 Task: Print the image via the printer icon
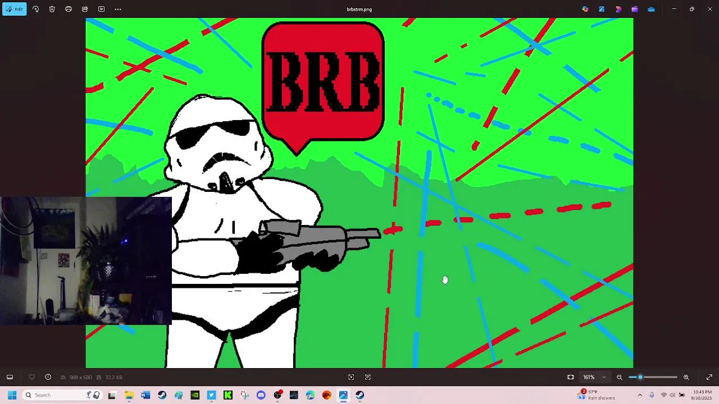click(x=69, y=9)
